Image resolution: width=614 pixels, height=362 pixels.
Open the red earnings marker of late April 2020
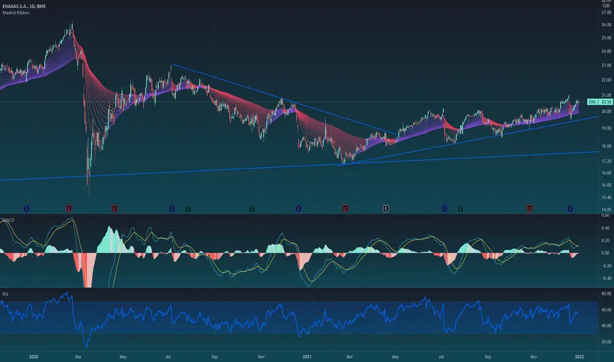click(x=115, y=209)
